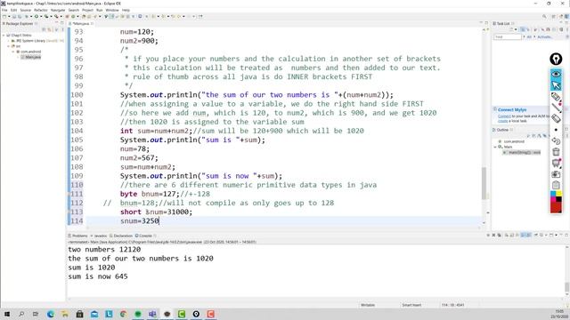Click the create local task link
This screenshot has width=570, height=320.
[502, 121]
